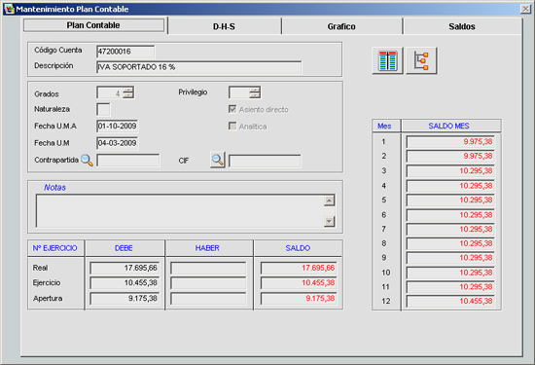
Task: Select month 6 saldo field
Action: click(450, 215)
